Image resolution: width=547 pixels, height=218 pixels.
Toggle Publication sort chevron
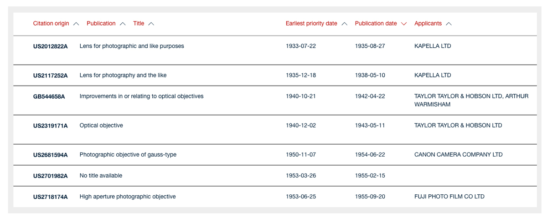coord(122,24)
